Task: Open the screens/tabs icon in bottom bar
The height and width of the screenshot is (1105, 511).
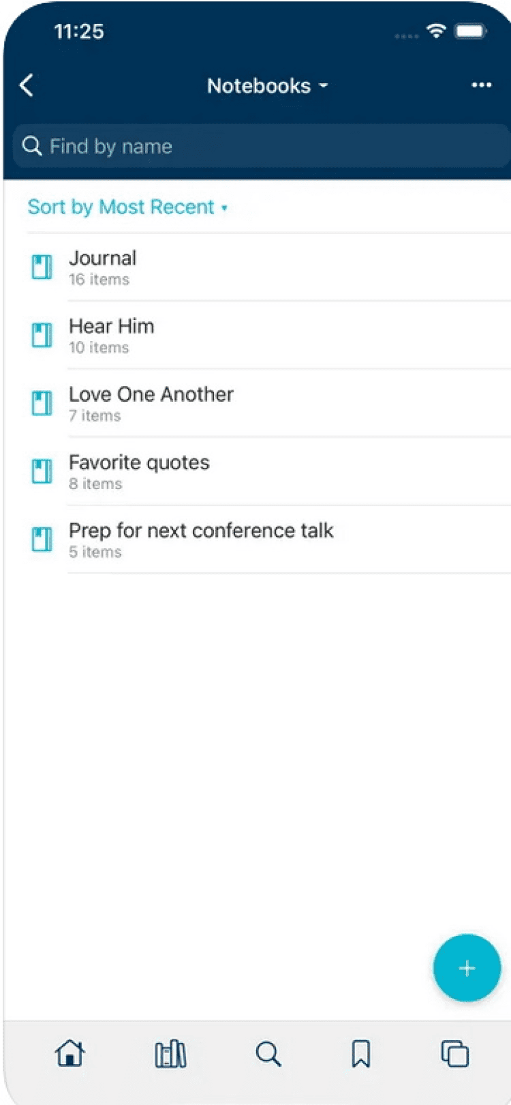Action: pos(454,1054)
